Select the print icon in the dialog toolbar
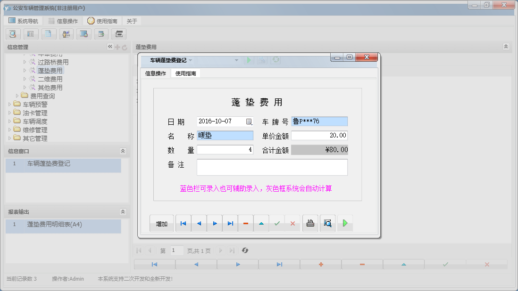The image size is (518, 291). [x=310, y=223]
